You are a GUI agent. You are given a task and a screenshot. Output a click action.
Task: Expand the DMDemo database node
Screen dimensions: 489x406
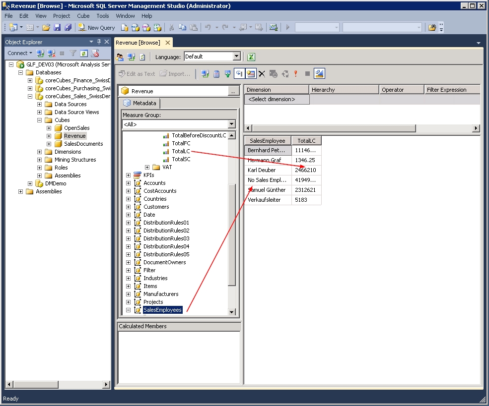point(30,184)
